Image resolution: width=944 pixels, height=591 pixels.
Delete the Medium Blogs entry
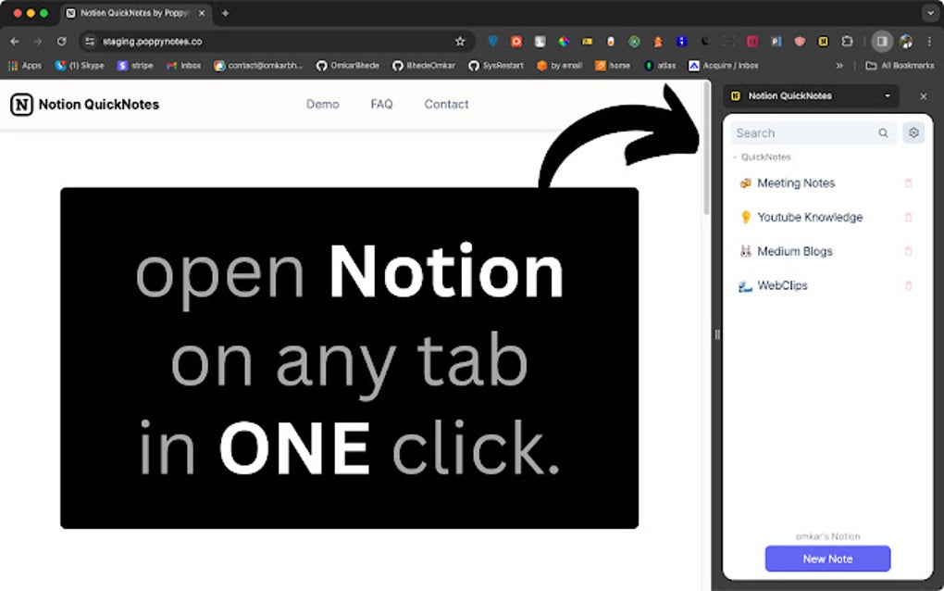[x=909, y=252]
